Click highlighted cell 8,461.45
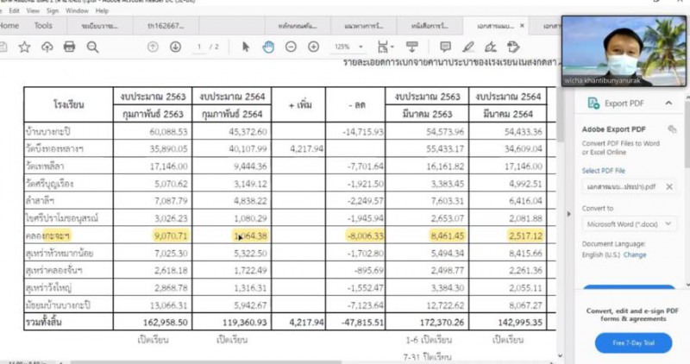 point(447,235)
